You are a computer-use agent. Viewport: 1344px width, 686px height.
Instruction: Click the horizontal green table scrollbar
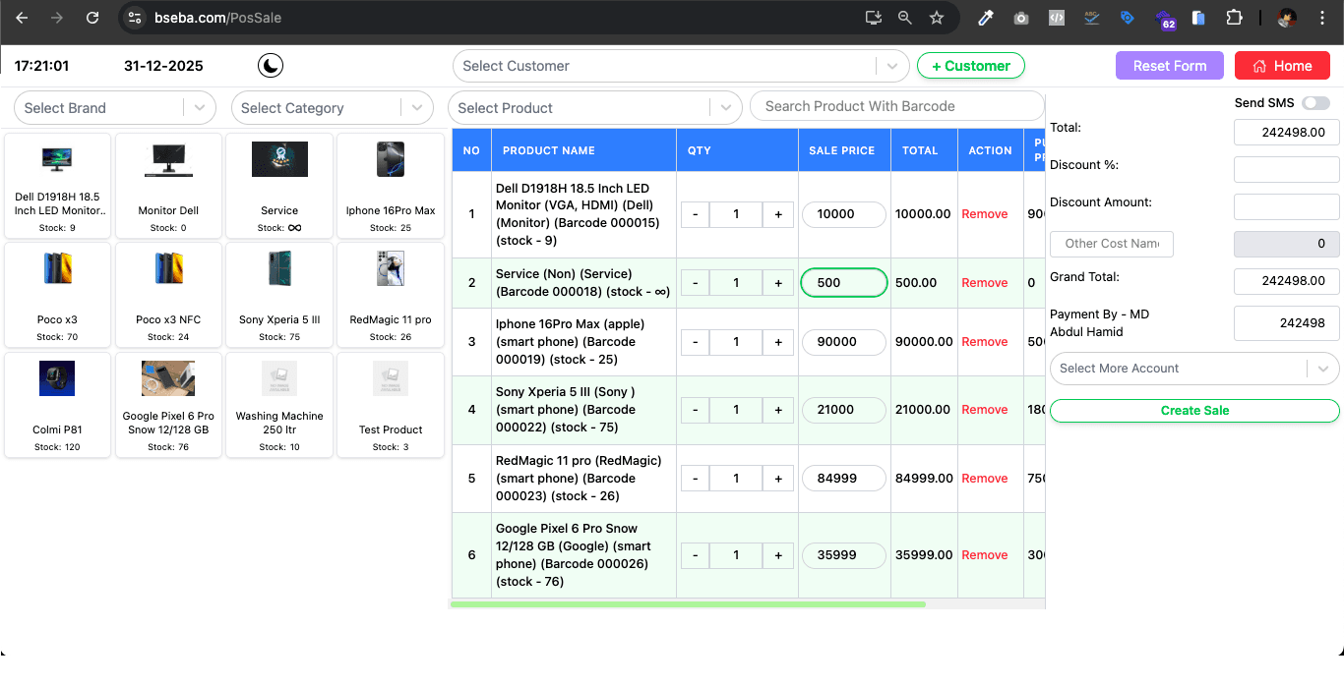pos(689,604)
